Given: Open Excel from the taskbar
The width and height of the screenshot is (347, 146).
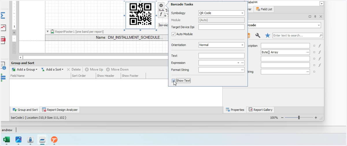Looking at the screenshot, I should point(6,140).
